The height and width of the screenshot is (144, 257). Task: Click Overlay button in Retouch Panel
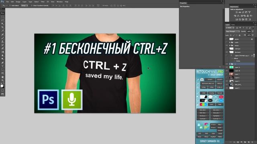click(x=212, y=93)
